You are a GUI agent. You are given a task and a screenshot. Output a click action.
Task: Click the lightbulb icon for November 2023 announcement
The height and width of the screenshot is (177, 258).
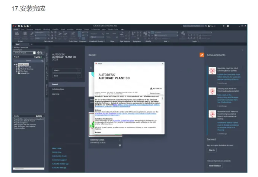pyautogui.click(x=212, y=114)
